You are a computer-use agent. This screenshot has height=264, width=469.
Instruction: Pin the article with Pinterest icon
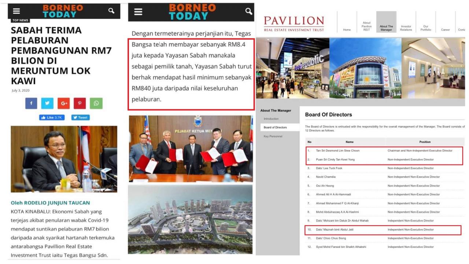tap(80, 103)
